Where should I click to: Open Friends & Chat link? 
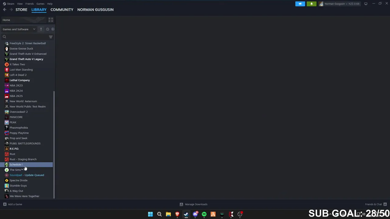click(x=373, y=204)
